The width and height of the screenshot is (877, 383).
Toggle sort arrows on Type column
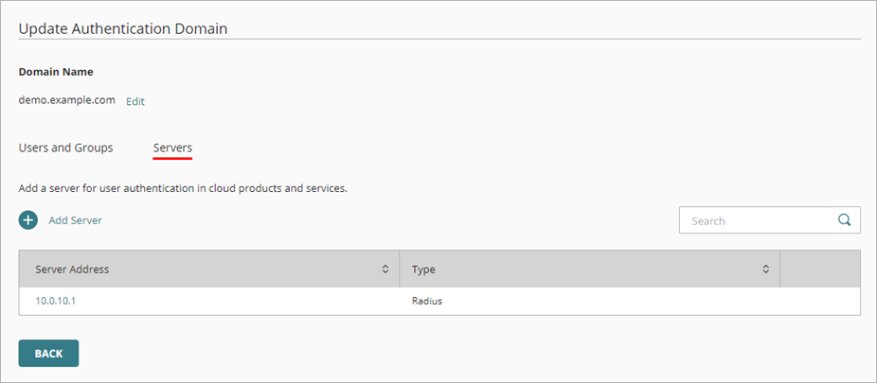[x=766, y=270]
